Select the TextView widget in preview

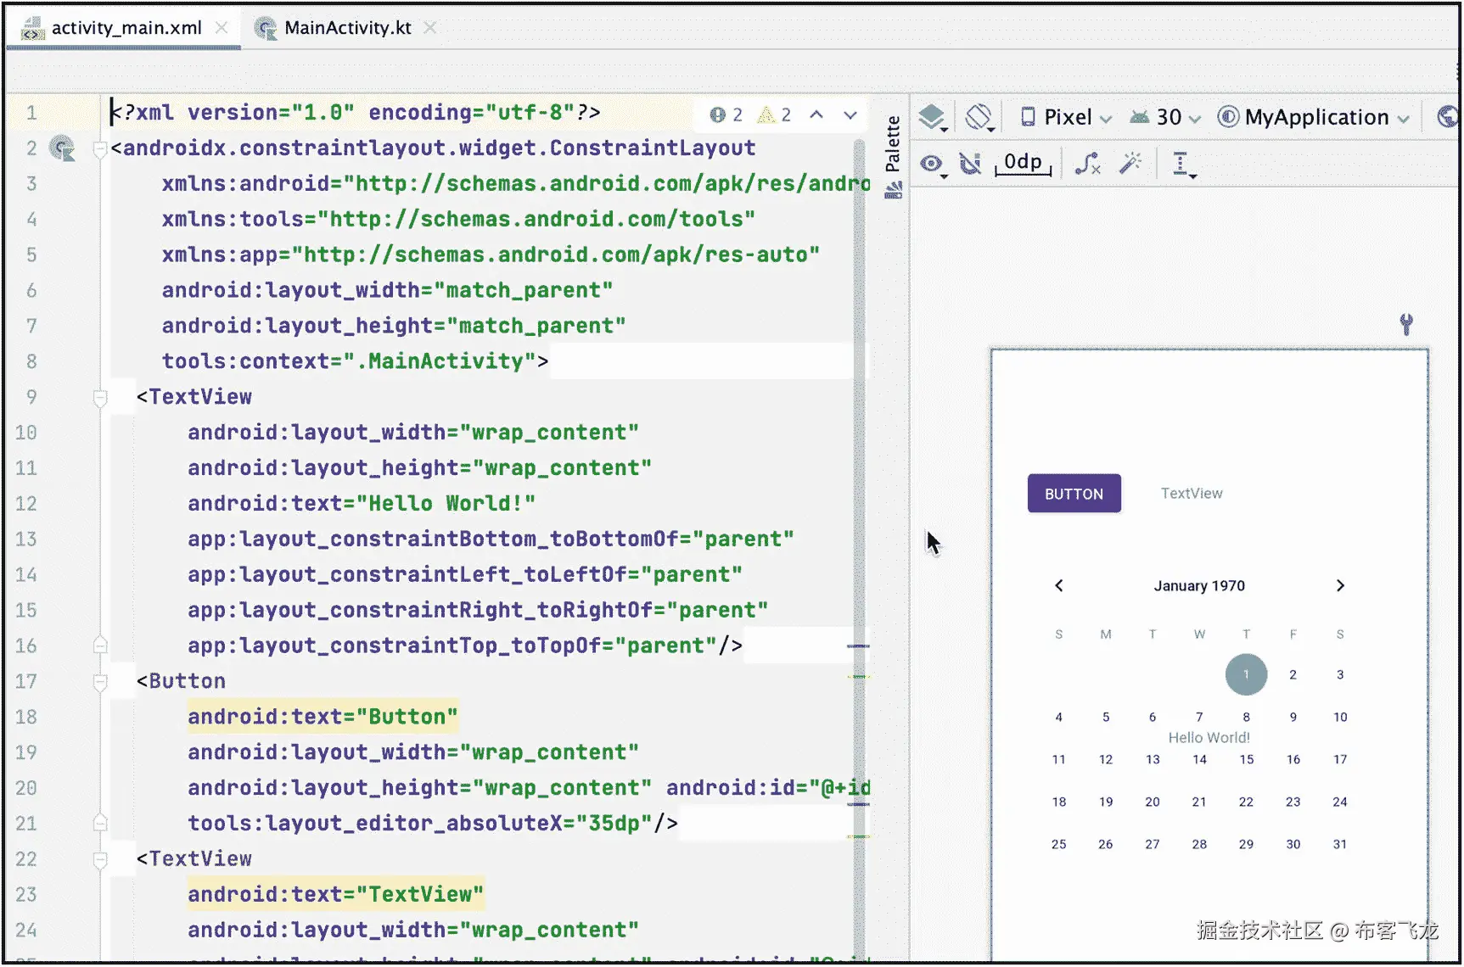click(1192, 494)
